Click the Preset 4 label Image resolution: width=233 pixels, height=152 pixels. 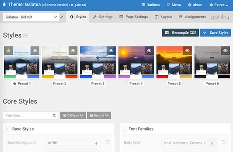click(136, 84)
